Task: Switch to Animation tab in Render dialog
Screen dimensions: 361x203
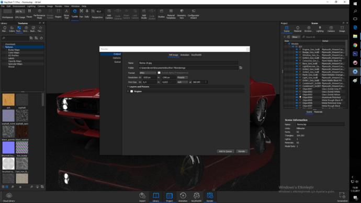Action: [x=185, y=55]
